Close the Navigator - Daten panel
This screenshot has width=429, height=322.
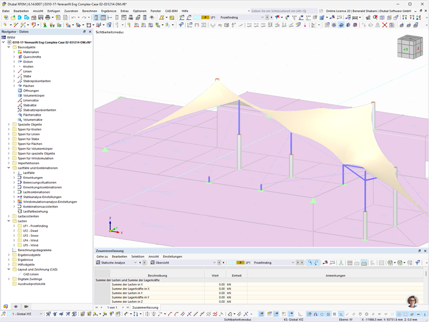coord(90,32)
